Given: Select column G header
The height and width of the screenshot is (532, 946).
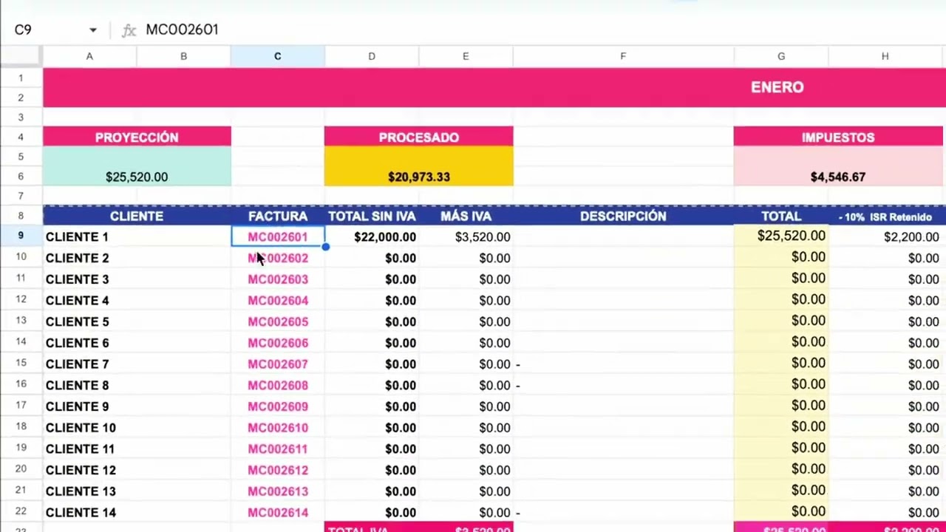Looking at the screenshot, I should coord(781,56).
